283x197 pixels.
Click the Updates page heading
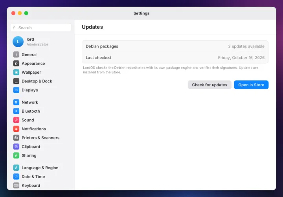click(x=92, y=27)
